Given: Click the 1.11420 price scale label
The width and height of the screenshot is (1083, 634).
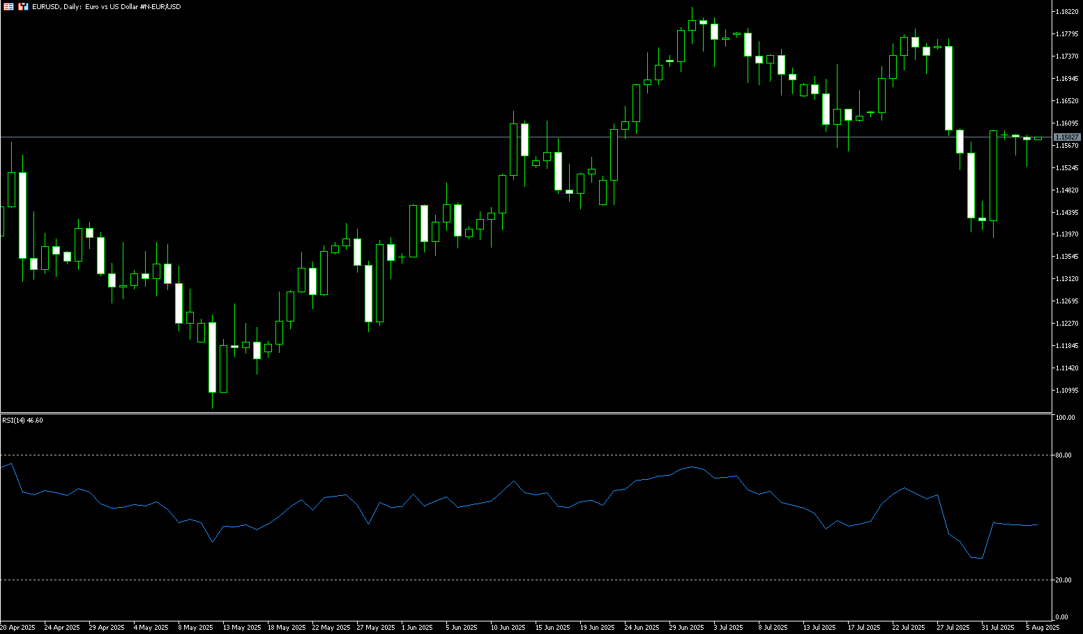Looking at the screenshot, I should pyautogui.click(x=1068, y=368).
